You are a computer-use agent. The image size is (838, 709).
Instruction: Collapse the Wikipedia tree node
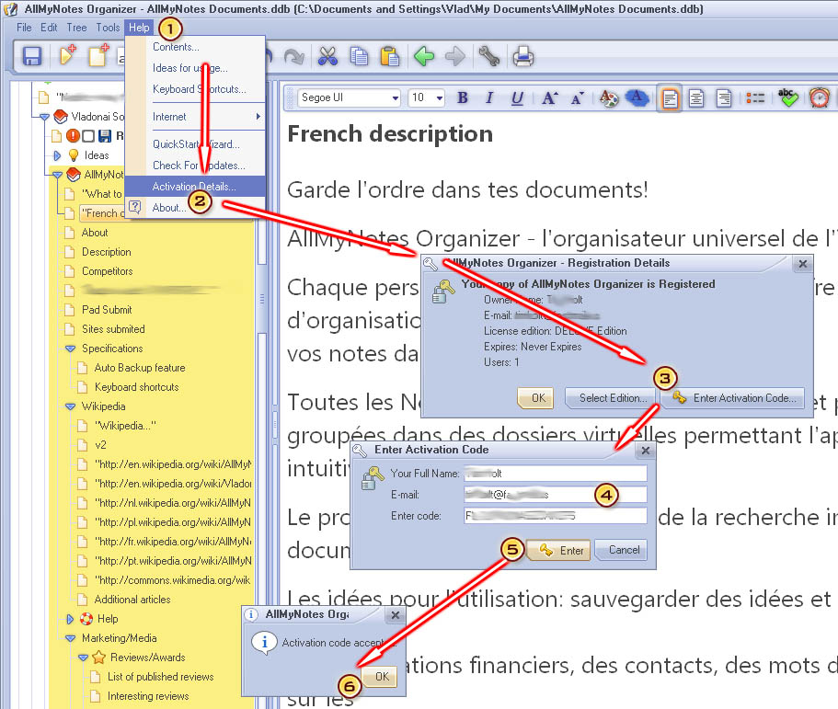tap(70, 406)
